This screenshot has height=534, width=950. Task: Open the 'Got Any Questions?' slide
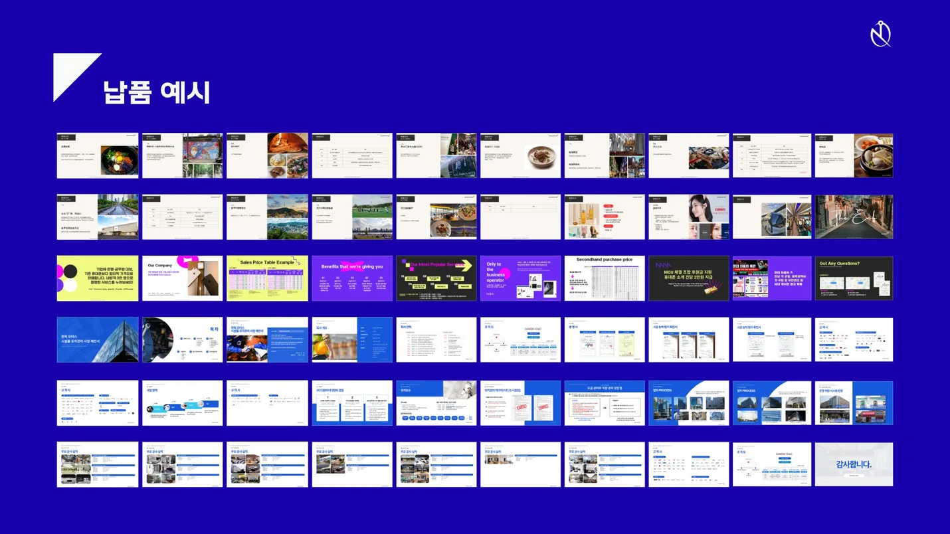click(x=854, y=278)
